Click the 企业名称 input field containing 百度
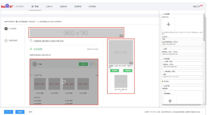 182,39
